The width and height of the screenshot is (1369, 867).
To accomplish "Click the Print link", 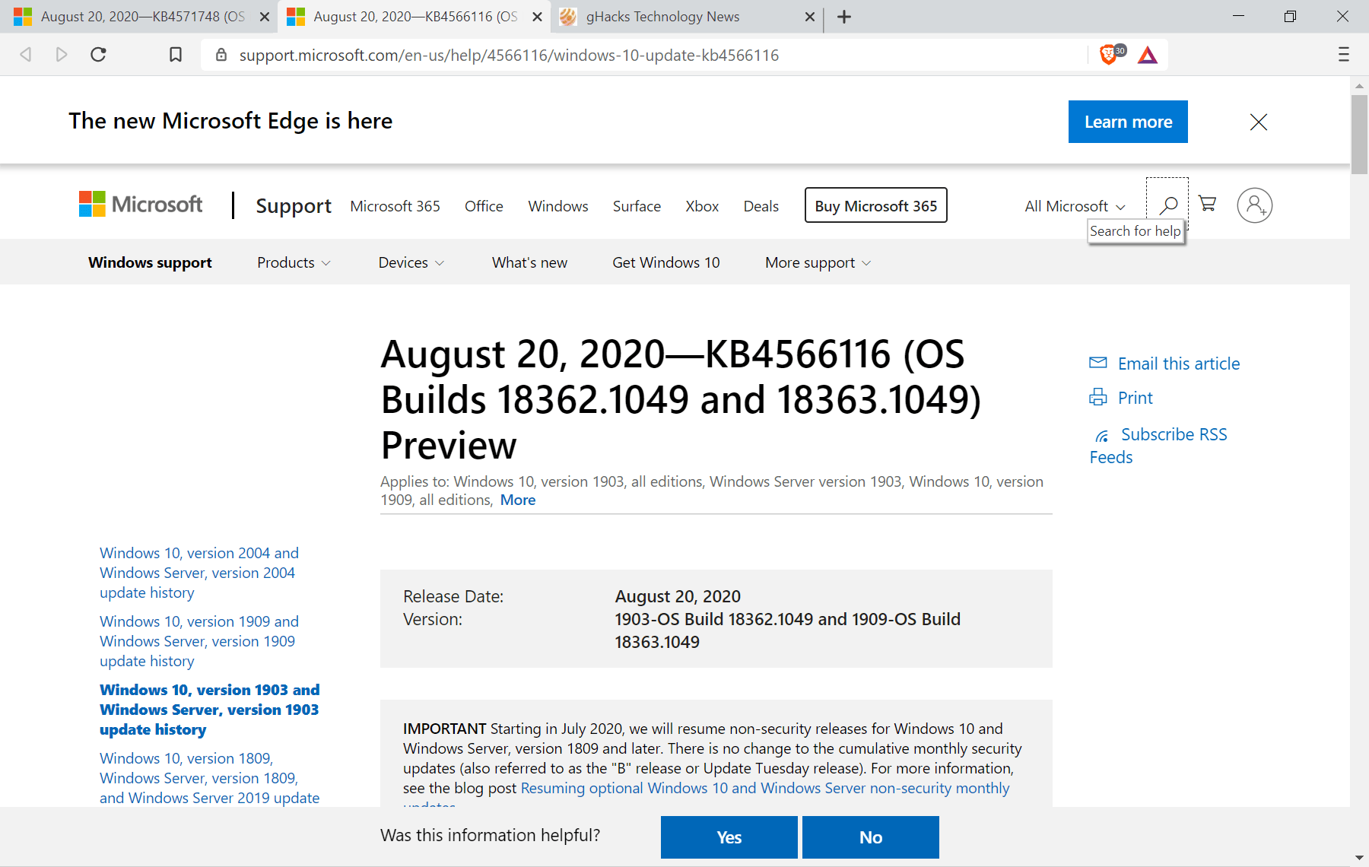I will 1136,398.
